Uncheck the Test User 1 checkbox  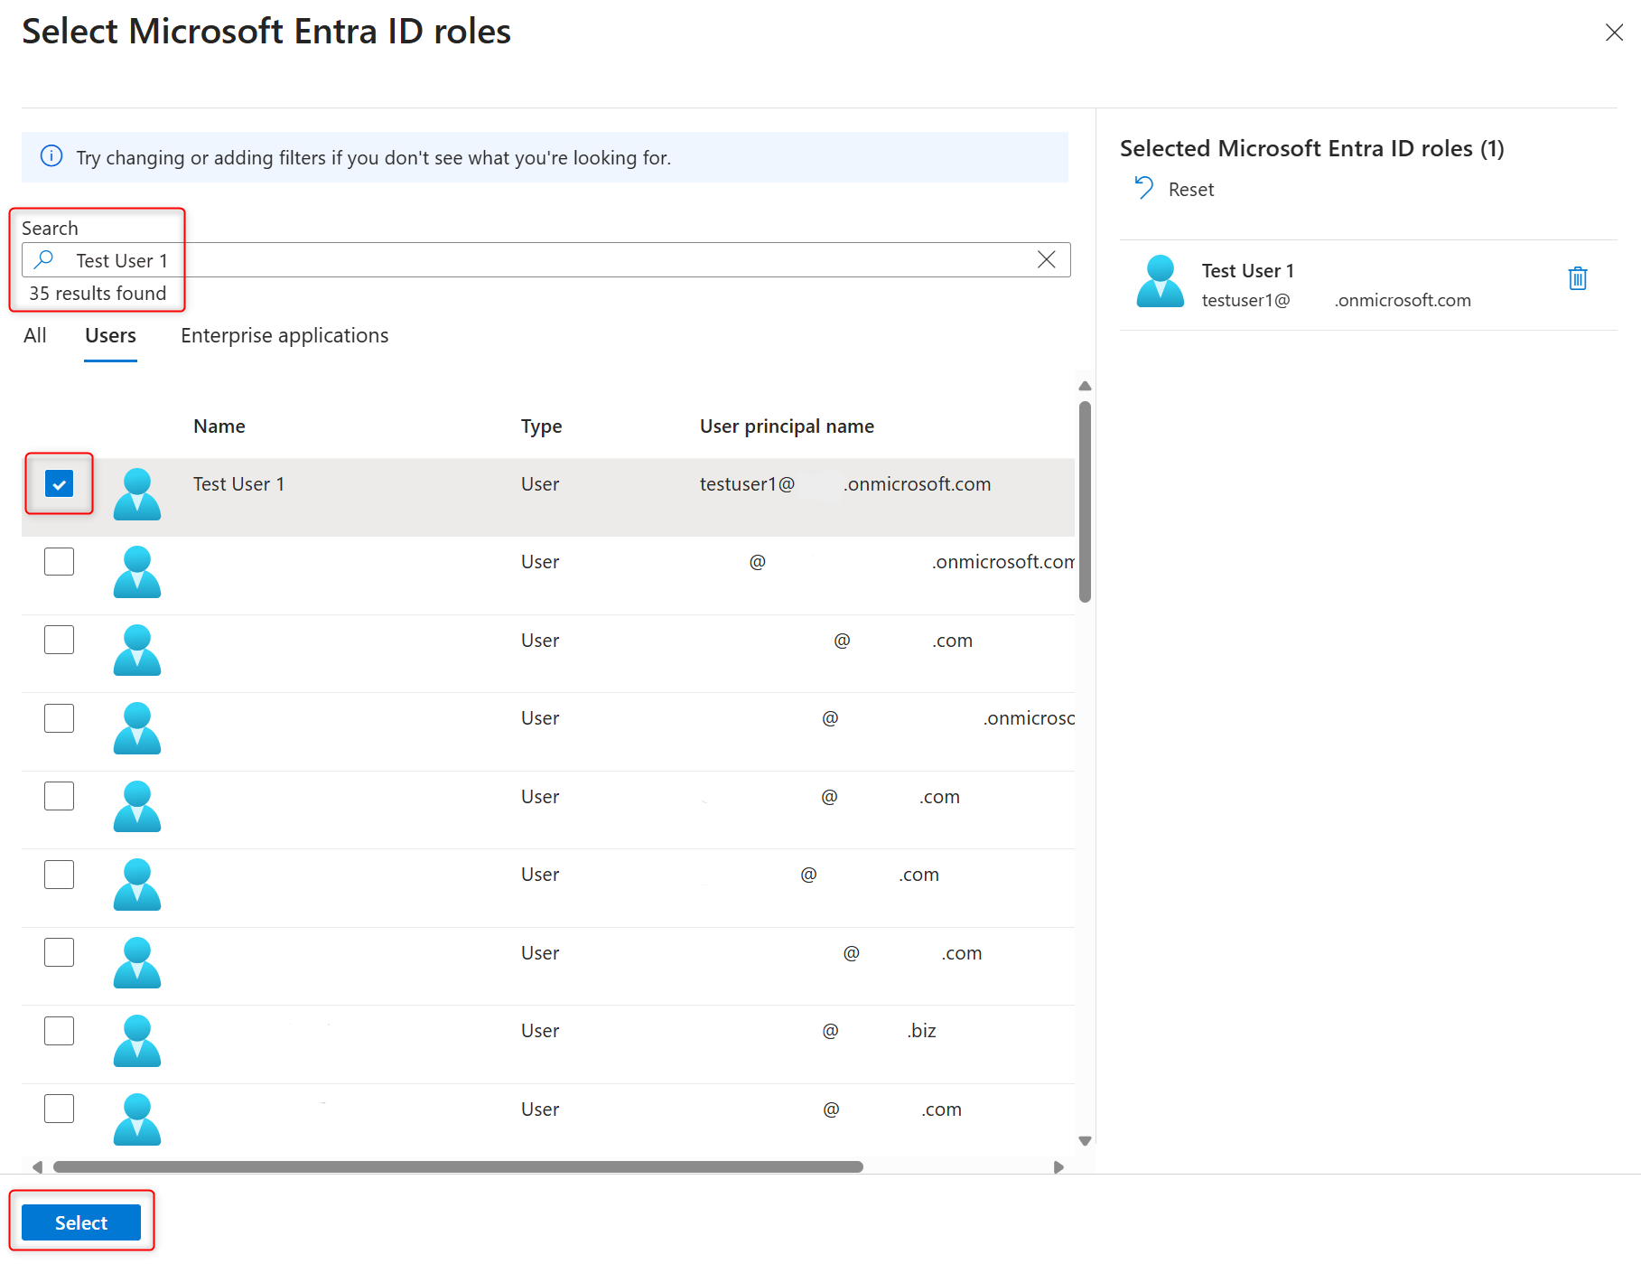[x=59, y=484]
